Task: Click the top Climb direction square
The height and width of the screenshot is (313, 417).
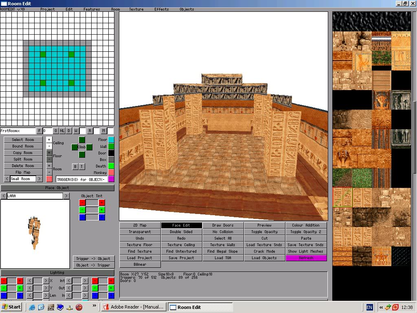Action: (82, 140)
